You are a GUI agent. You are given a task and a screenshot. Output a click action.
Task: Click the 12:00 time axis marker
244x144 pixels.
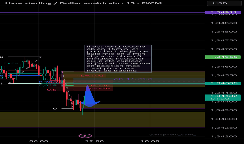pos(96,141)
